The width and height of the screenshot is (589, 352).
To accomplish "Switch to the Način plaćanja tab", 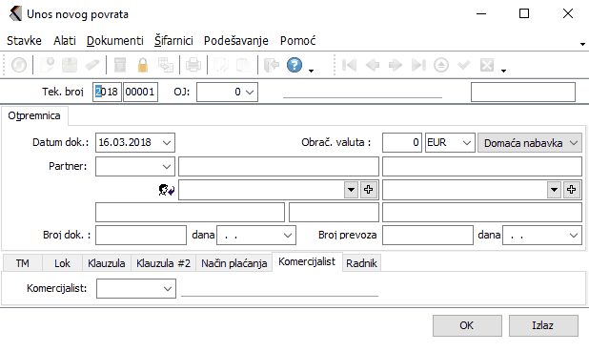I will (234, 263).
